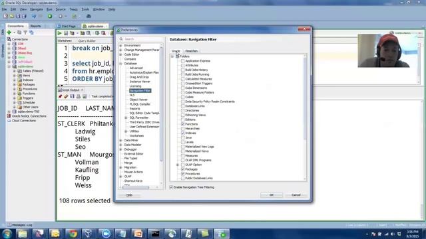Viewport: 426px width, 239px height.
Task: Click the Open folder toolbar icon
Action: click(x=12, y=16)
